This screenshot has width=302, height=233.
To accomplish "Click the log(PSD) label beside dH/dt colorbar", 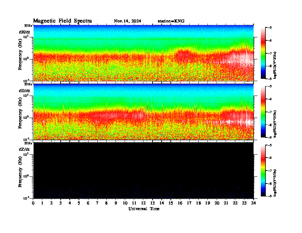I will click(275, 65).
